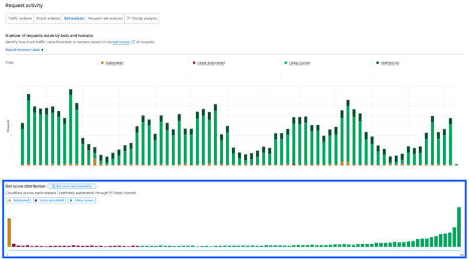Click the tall orange score-1 bar

point(9,233)
